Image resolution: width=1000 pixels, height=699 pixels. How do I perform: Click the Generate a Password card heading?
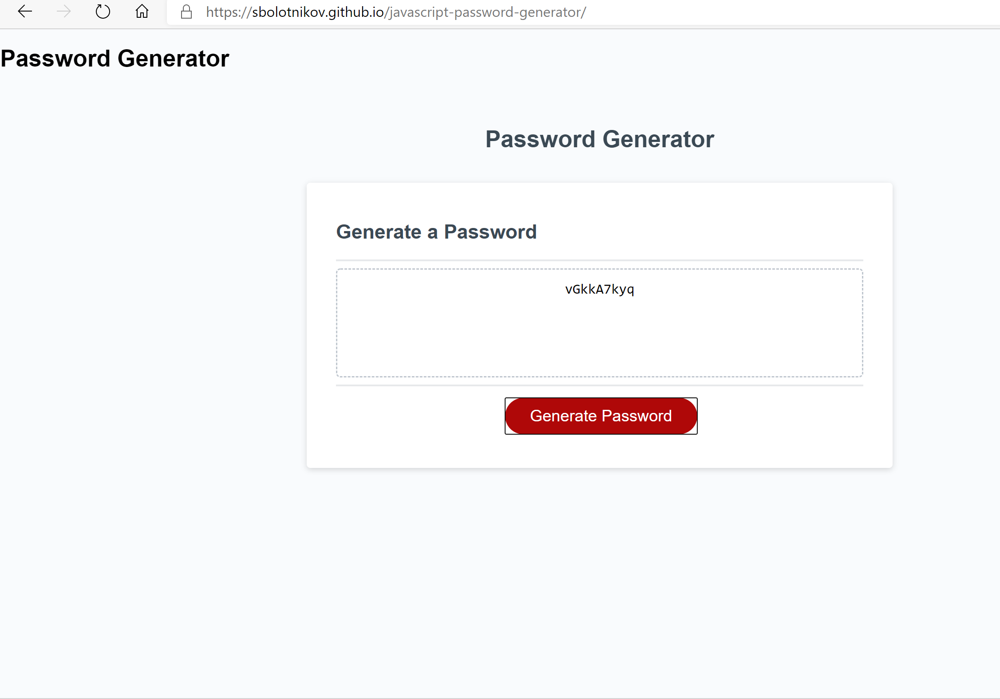point(437,232)
